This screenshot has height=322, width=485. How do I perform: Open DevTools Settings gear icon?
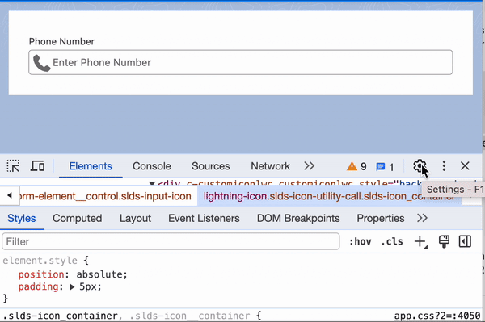click(420, 166)
